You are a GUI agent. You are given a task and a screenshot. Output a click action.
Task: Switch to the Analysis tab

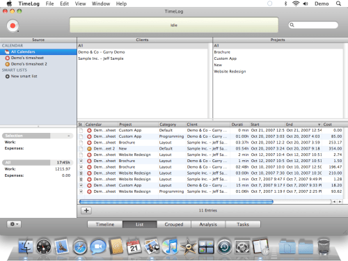208,224
